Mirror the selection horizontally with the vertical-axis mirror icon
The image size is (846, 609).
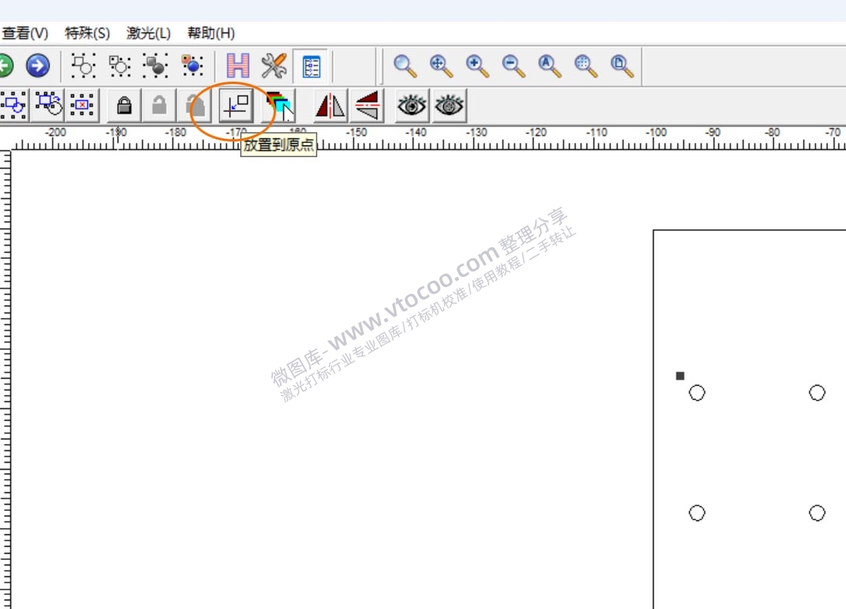(330, 106)
